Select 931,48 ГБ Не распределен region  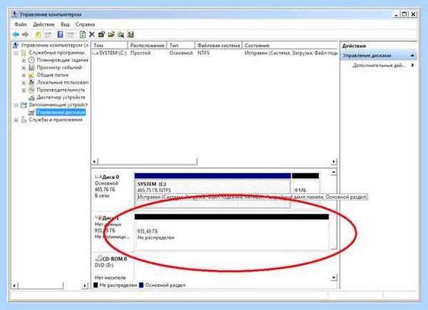pyautogui.click(x=231, y=232)
